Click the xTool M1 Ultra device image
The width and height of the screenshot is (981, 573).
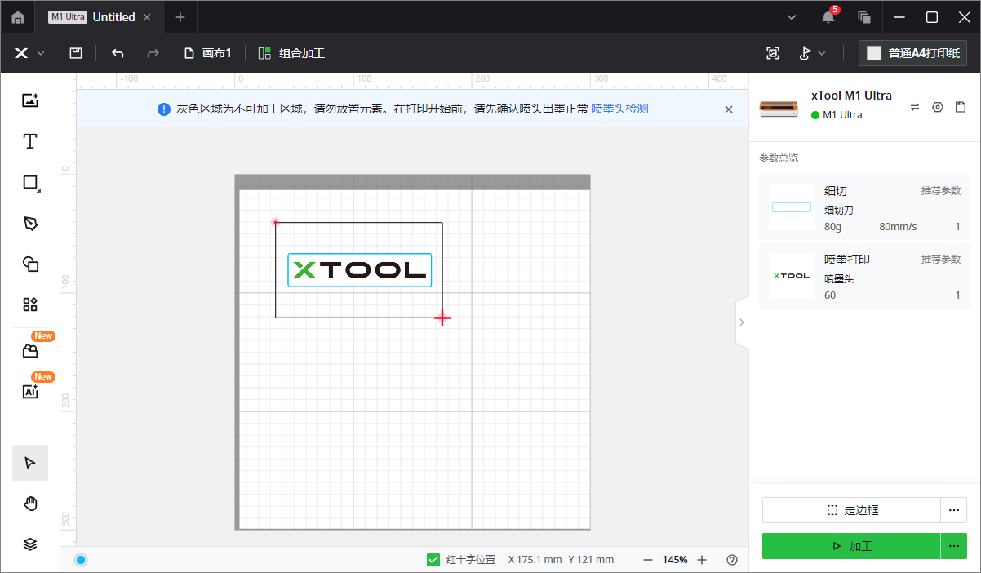tap(779, 107)
